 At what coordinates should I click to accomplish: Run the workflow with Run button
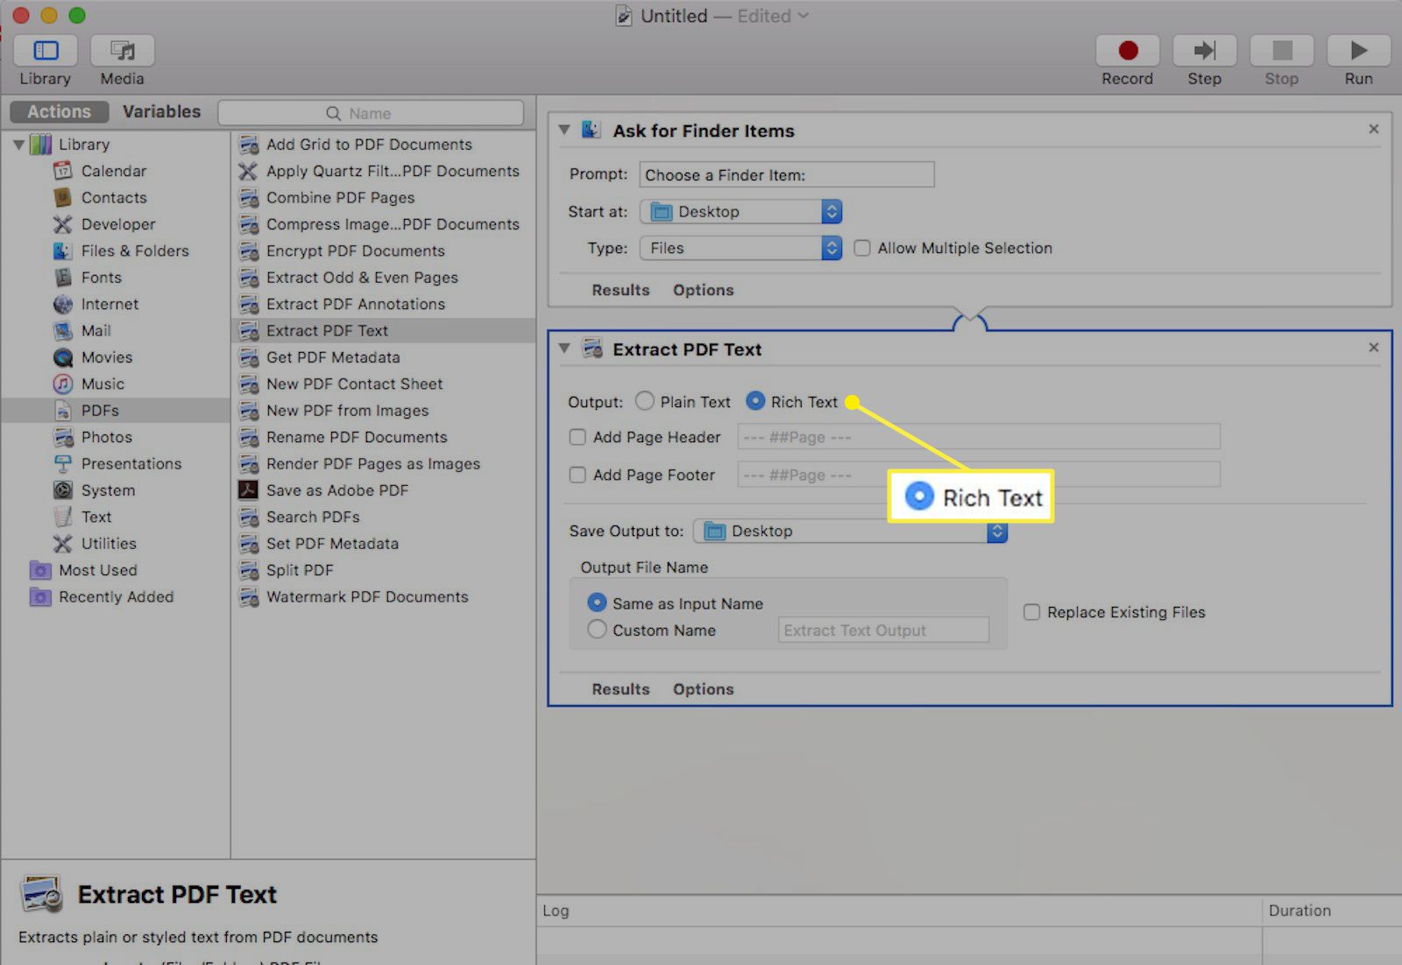click(x=1359, y=51)
